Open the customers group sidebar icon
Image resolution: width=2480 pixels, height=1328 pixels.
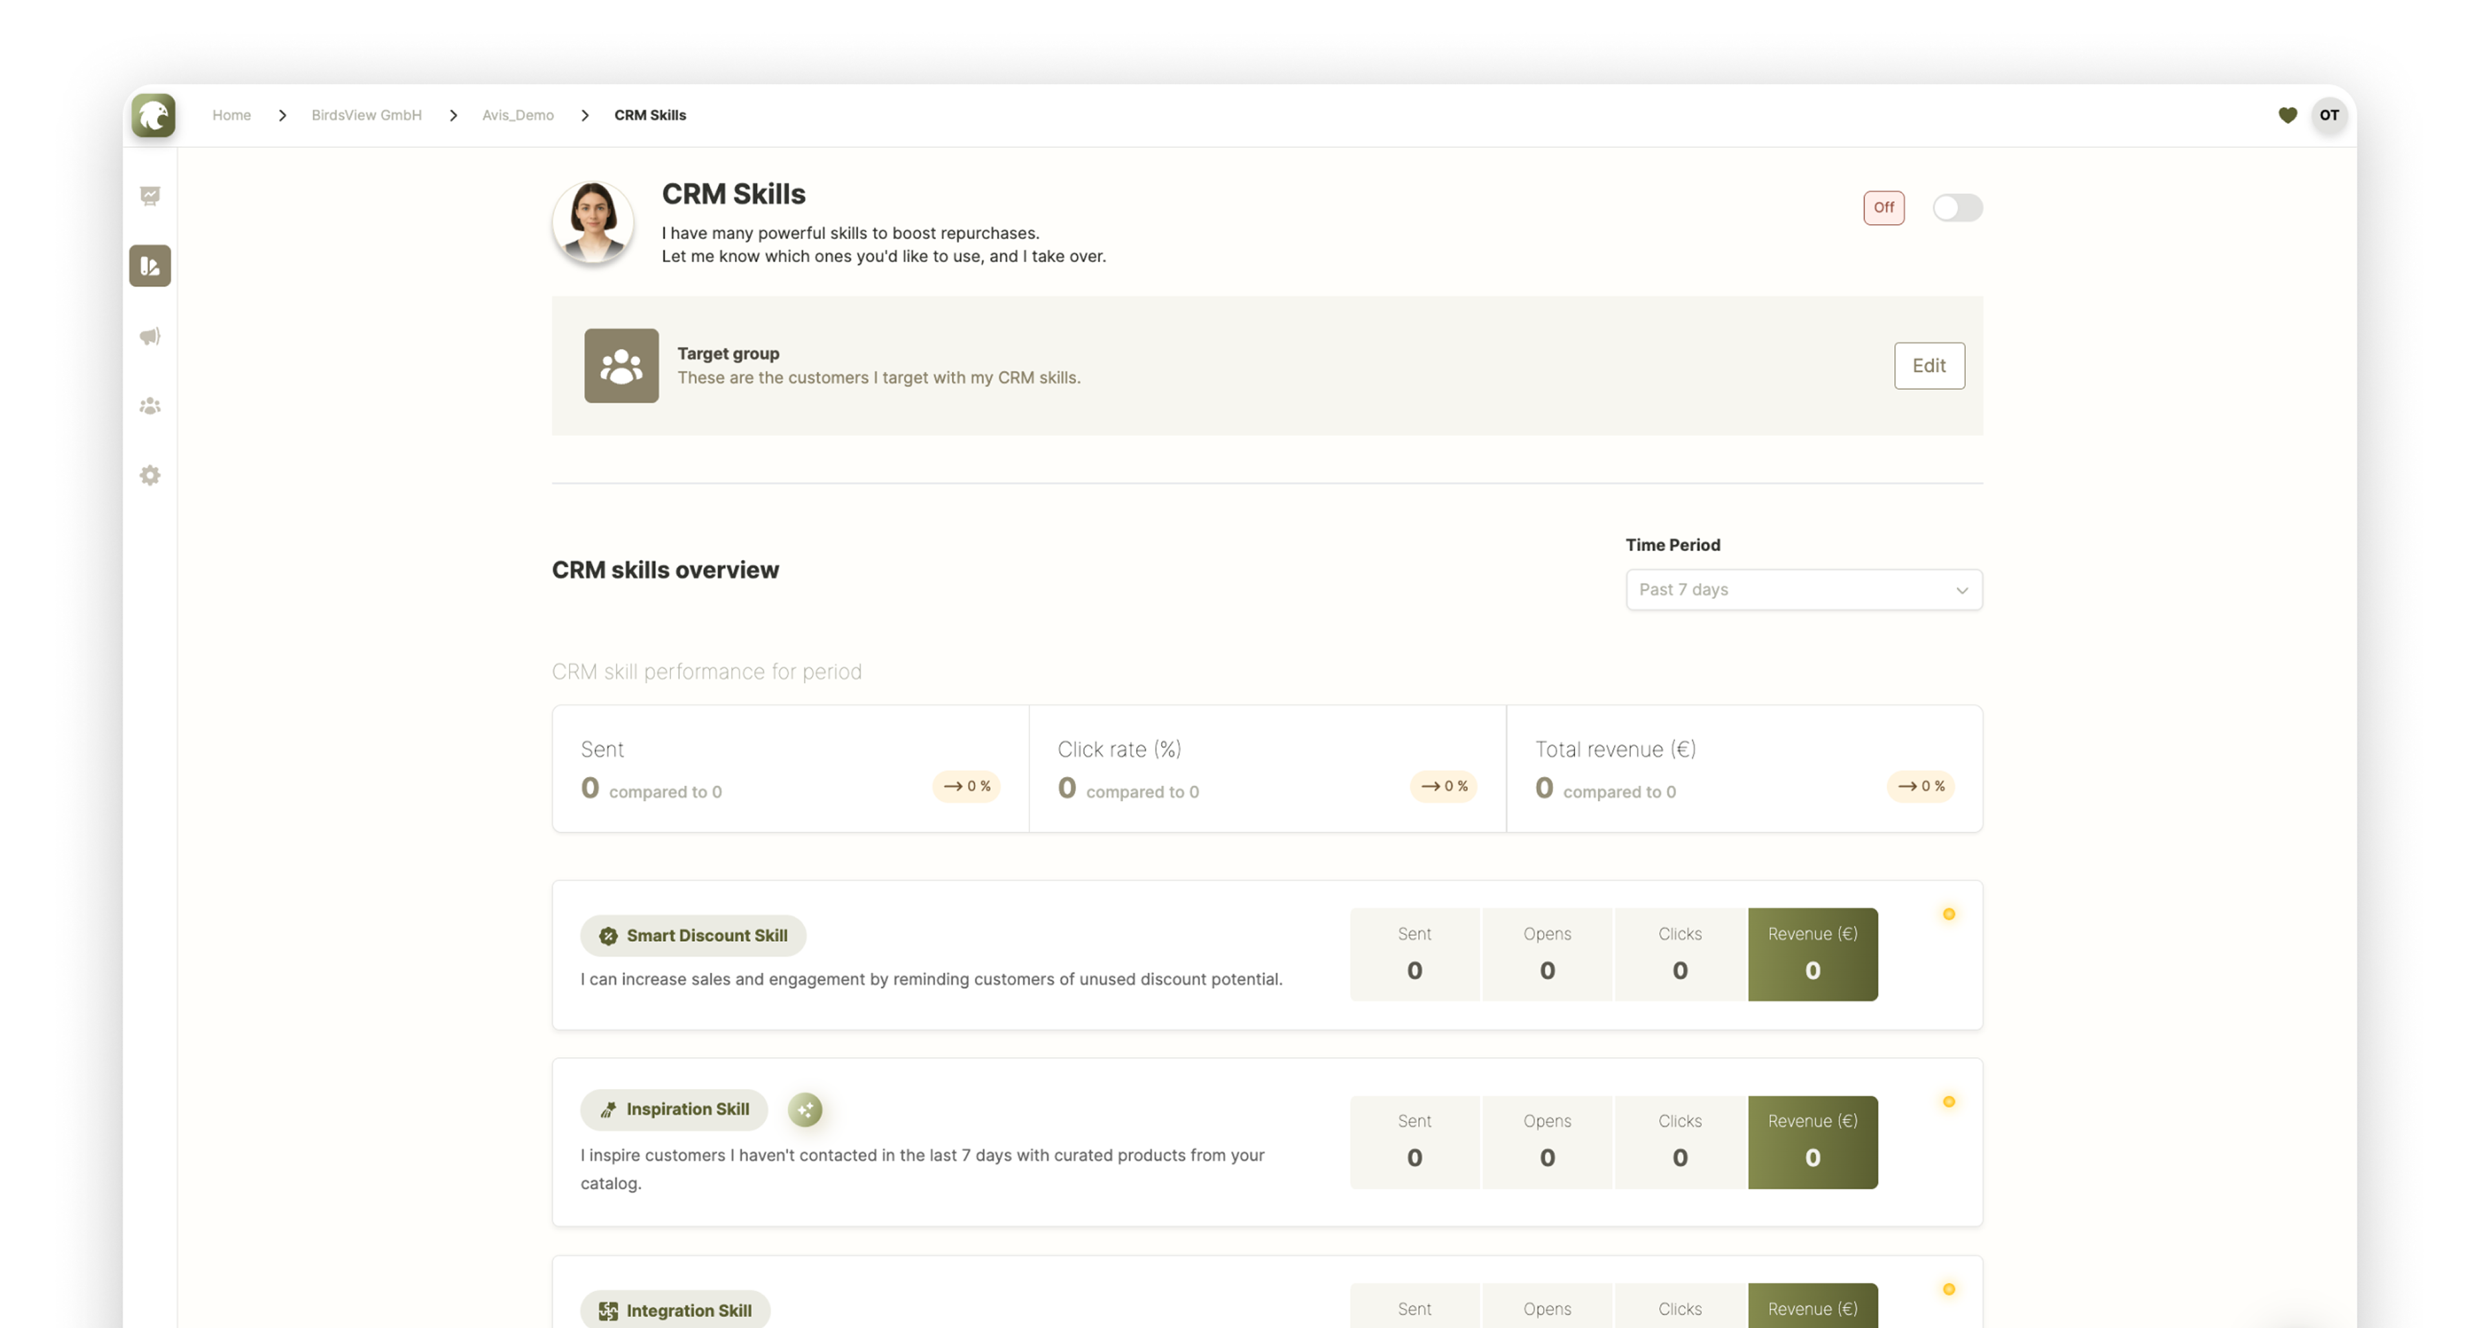coord(150,406)
